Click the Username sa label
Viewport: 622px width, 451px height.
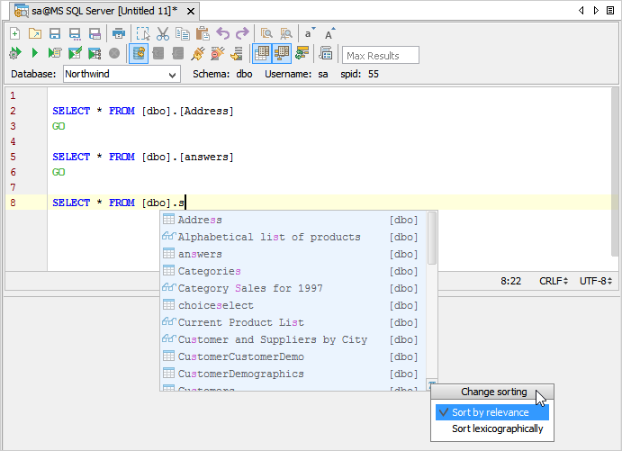[296, 74]
